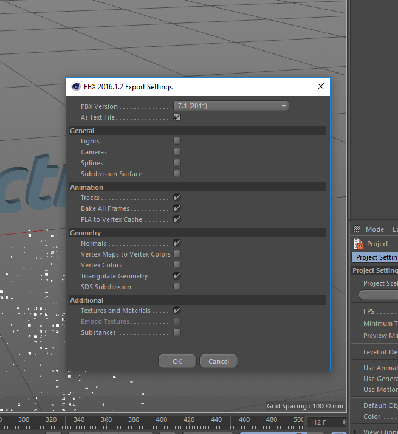
Task: Enable the Splines export checkbox
Action: click(177, 163)
